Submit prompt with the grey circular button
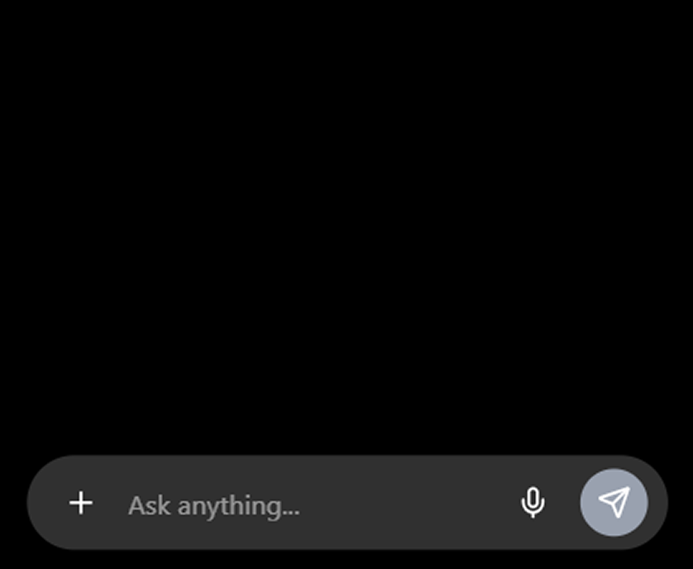 pyautogui.click(x=614, y=503)
